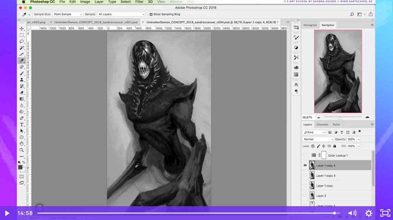Play the video

coord(7,213)
